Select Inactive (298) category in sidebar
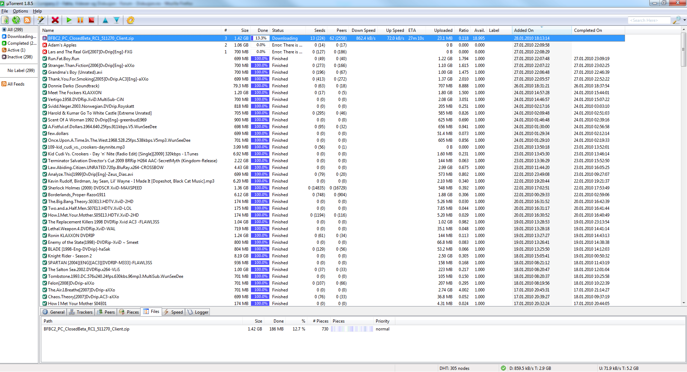Viewport: 687px width, 372px height. click(x=20, y=57)
